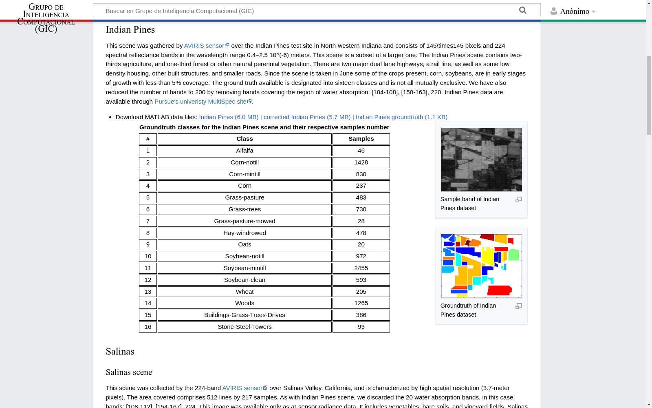Viewport: 652px width, 408px height.
Task: Open the Grupo de Inteligencia Computacional logo
Action: tap(46, 18)
